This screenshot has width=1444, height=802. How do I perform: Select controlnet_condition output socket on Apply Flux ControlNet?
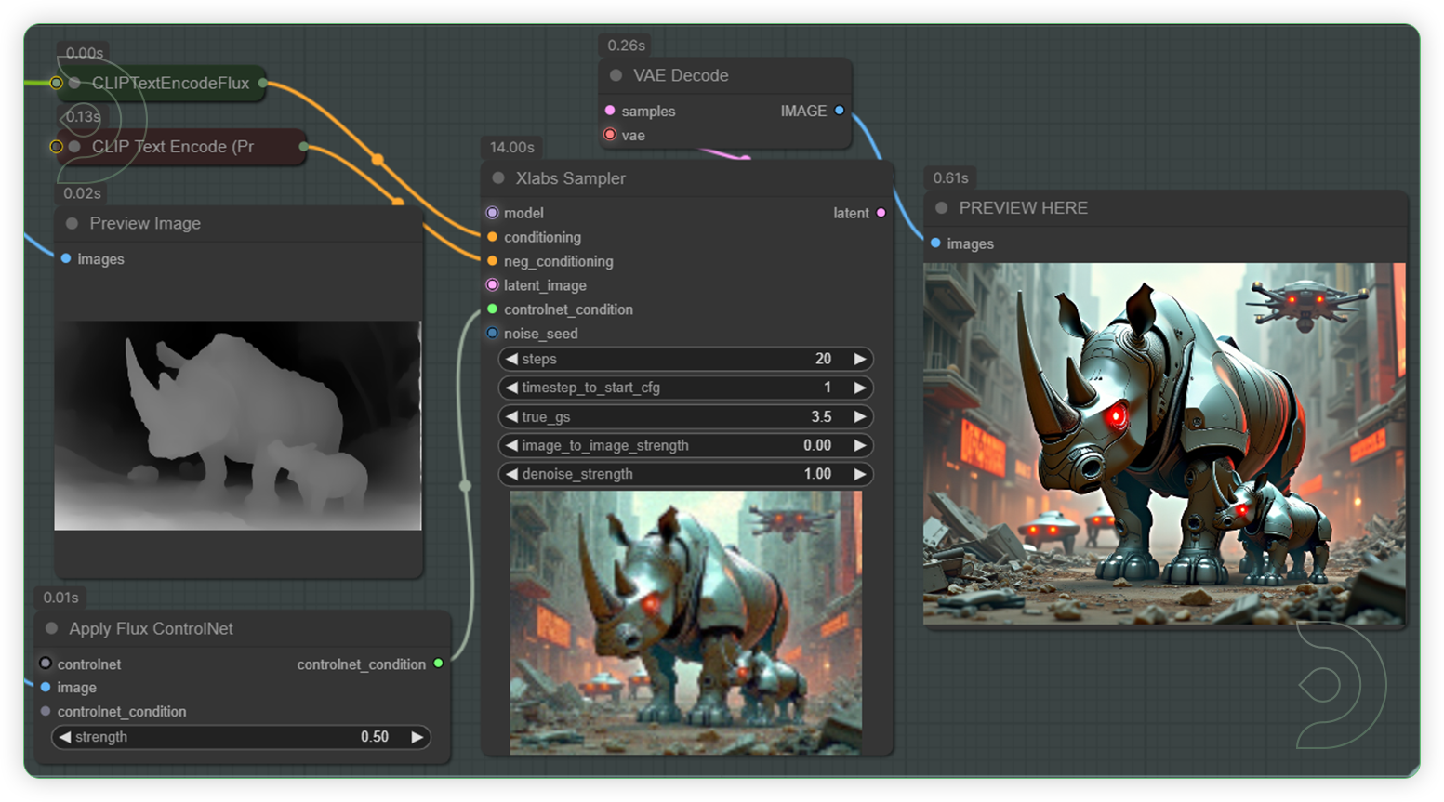pos(438,664)
